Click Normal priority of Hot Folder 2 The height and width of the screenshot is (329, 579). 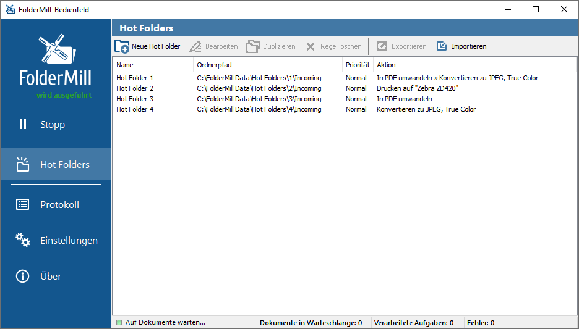coord(356,88)
